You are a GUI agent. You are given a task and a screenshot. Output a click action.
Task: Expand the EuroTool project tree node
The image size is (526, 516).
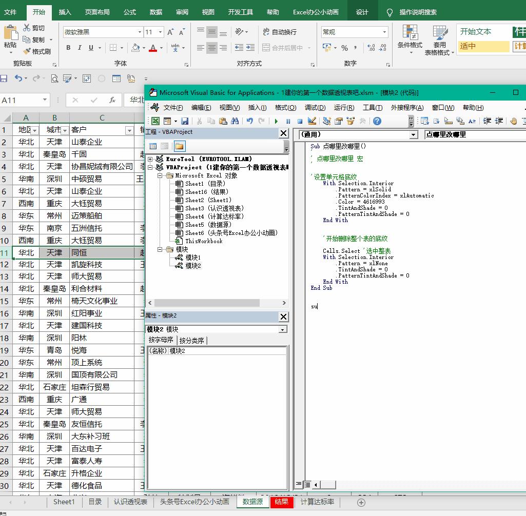150,159
